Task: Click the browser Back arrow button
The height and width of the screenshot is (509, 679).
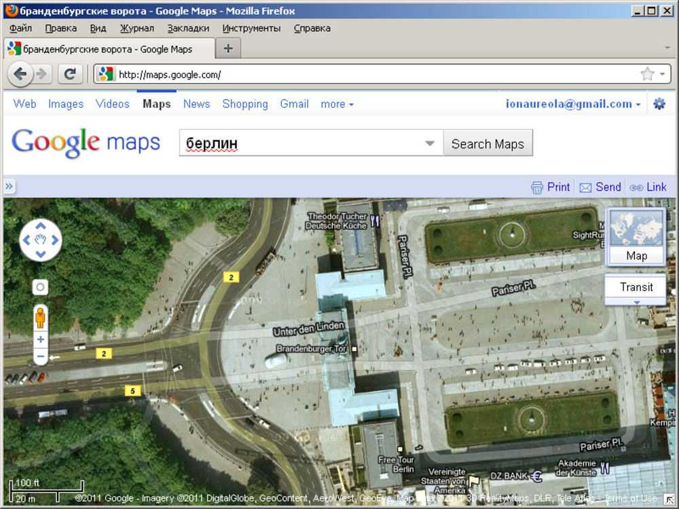Action: [20, 74]
